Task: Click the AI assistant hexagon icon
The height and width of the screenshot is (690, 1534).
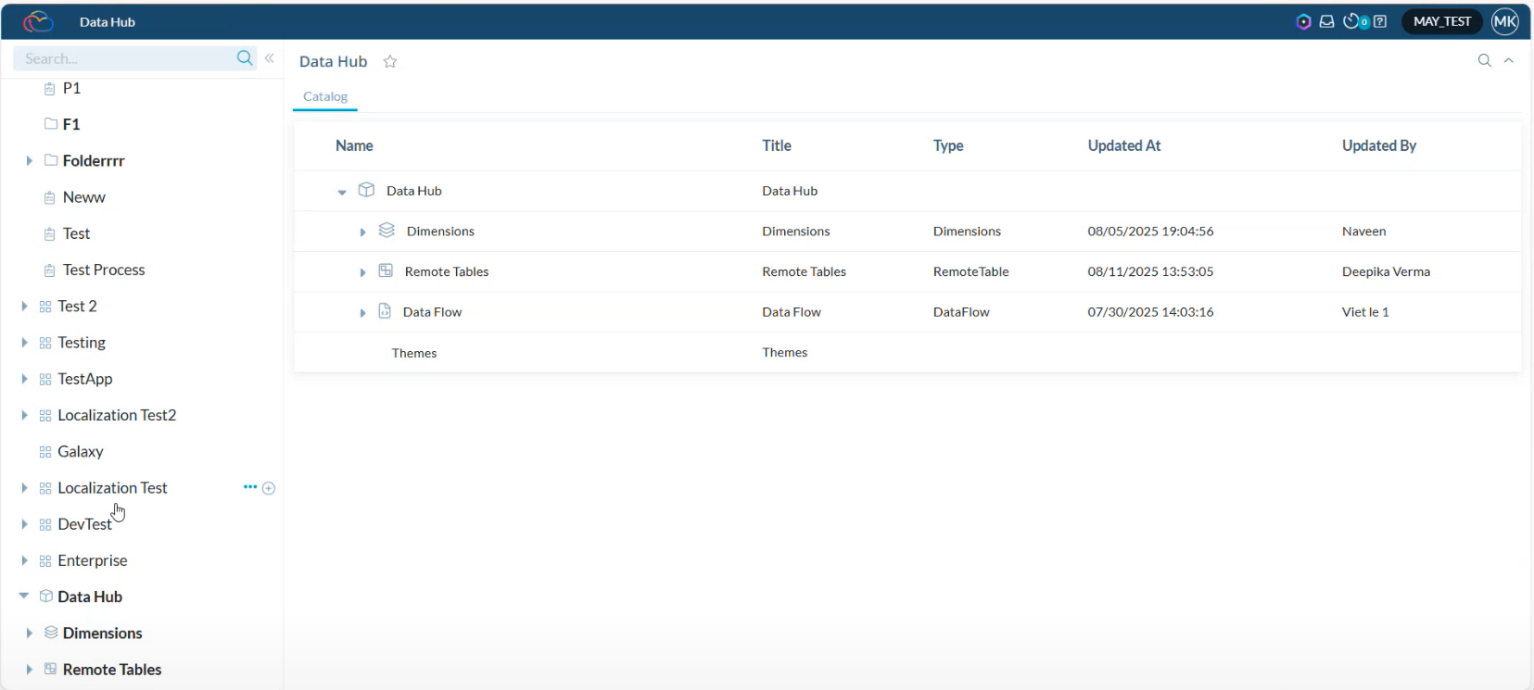Action: pyautogui.click(x=1303, y=21)
